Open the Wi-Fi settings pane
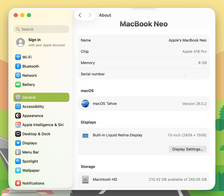 point(42,57)
